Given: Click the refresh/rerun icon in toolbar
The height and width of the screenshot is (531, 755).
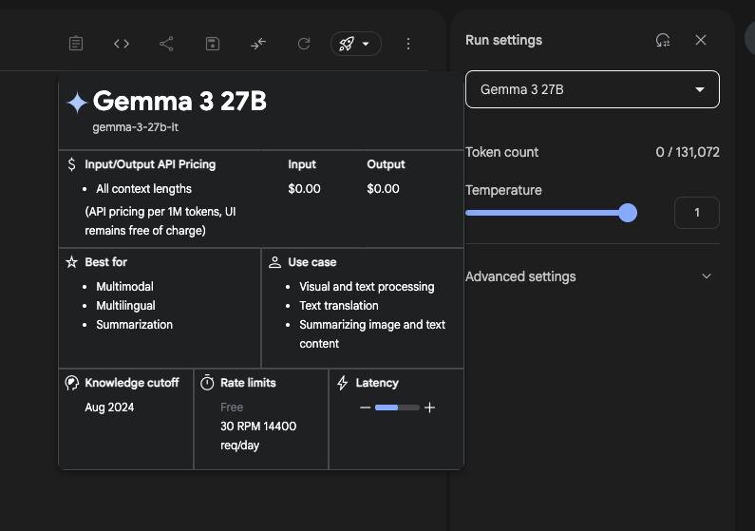Looking at the screenshot, I should pos(304,44).
